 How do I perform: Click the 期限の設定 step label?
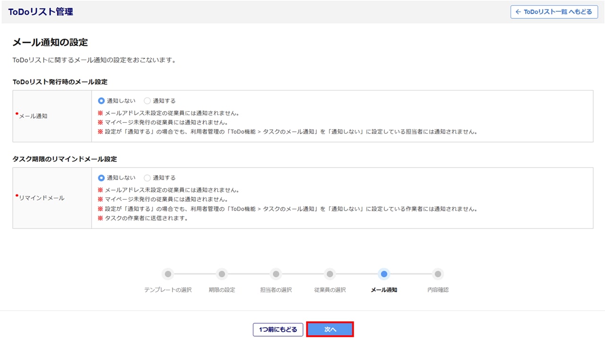click(222, 290)
